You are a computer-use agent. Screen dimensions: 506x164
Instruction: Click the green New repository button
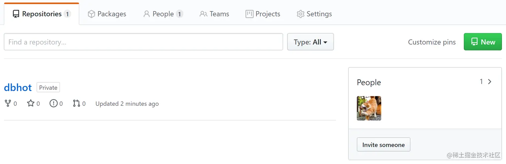[483, 42]
